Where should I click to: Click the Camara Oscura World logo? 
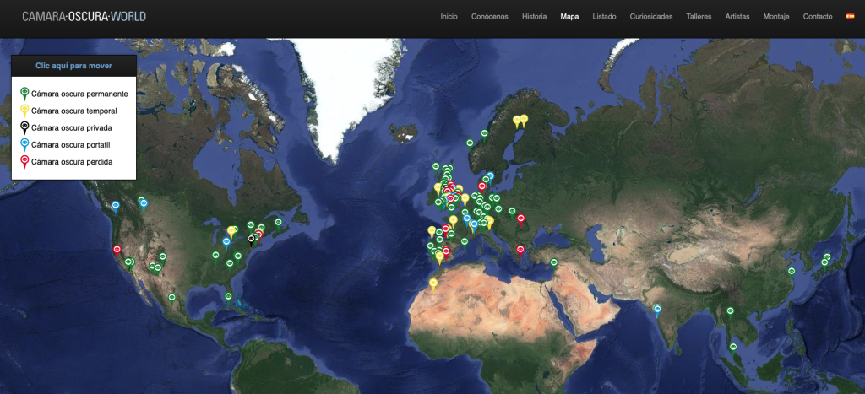[83, 16]
